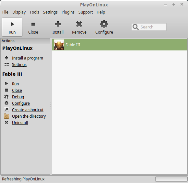Viewport: 188px width, 183px height.
Task: Click the Uninstall link
Action: (x=20, y=123)
